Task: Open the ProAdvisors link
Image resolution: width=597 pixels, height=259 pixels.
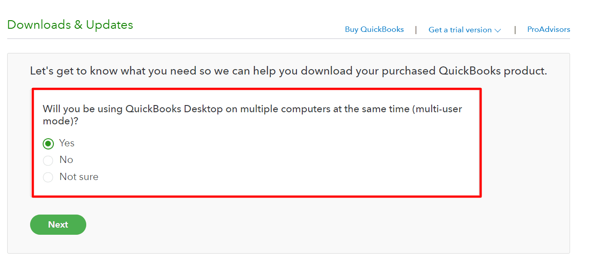Action: [x=548, y=29]
